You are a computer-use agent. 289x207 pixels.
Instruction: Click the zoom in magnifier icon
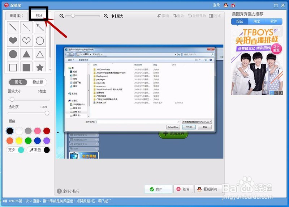(x=106, y=16)
